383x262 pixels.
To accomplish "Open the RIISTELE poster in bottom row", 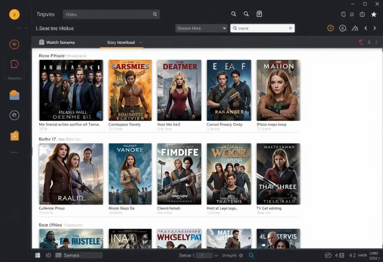I will (71, 238).
